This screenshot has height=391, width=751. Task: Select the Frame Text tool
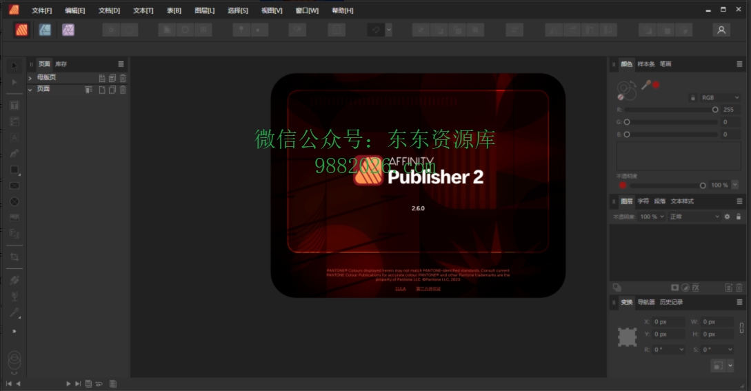pyautogui.click(x=14, y=106)
